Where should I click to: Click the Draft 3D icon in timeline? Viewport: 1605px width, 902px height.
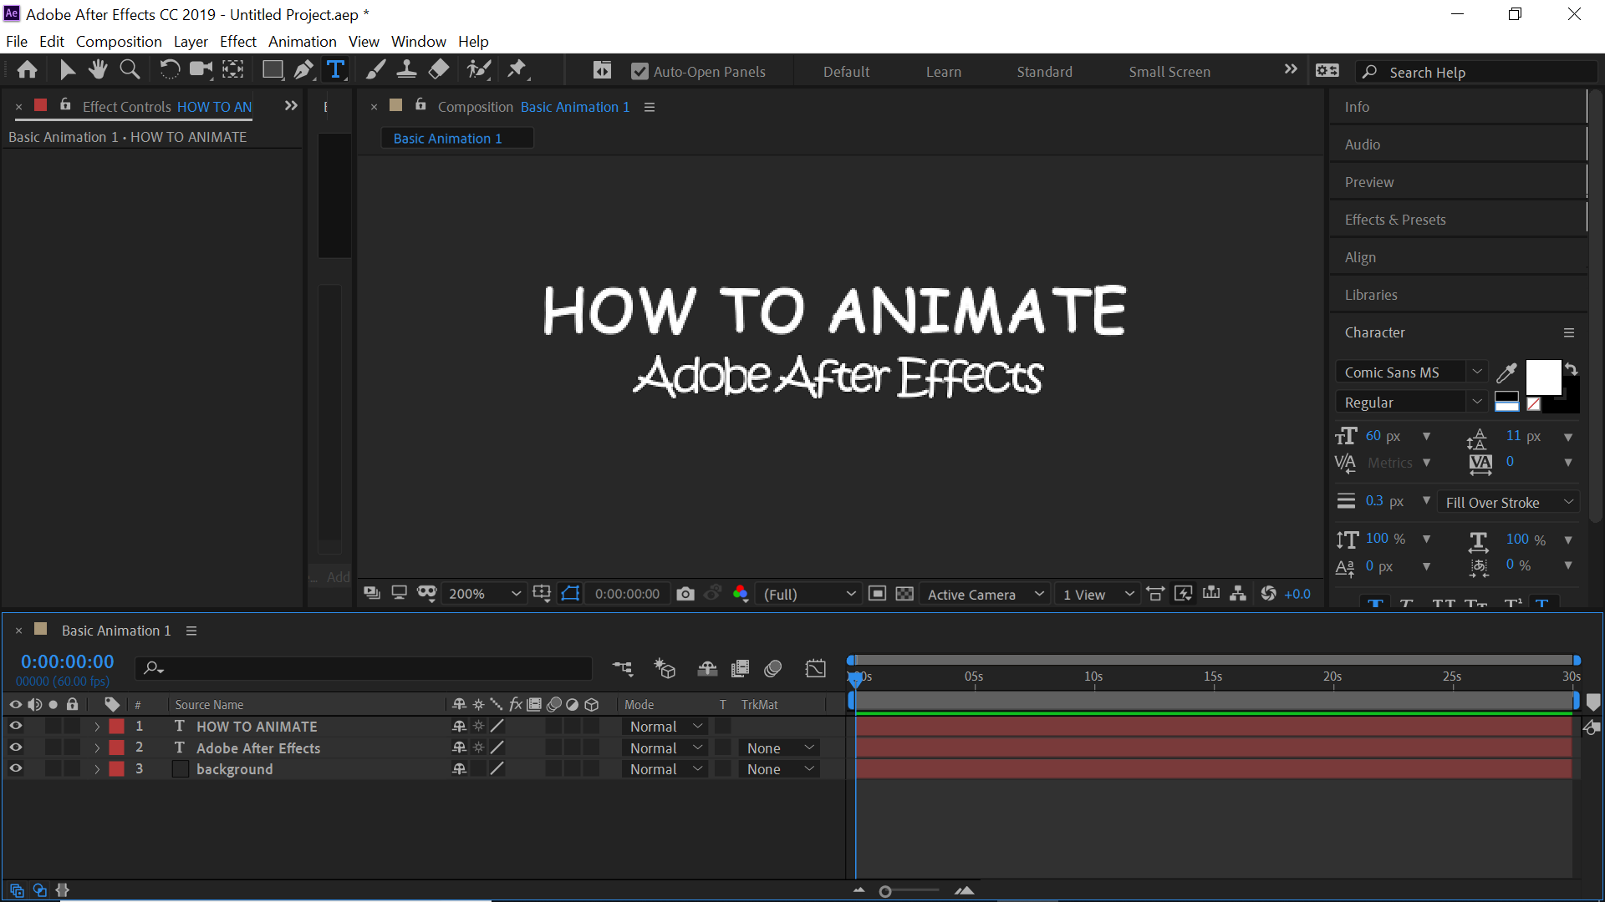pos(665,668)
